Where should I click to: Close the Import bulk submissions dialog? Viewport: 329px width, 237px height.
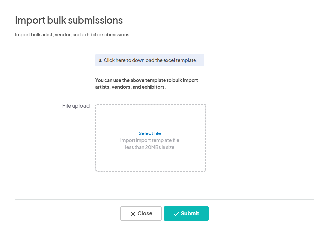point(141,213)
